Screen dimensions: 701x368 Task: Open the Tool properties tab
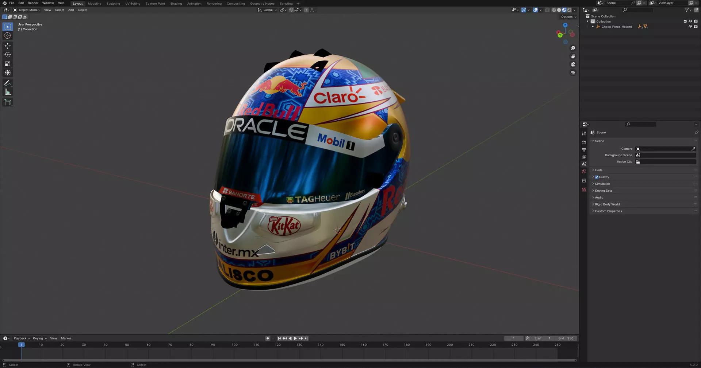pyautogui.click(x=584, y=133)
